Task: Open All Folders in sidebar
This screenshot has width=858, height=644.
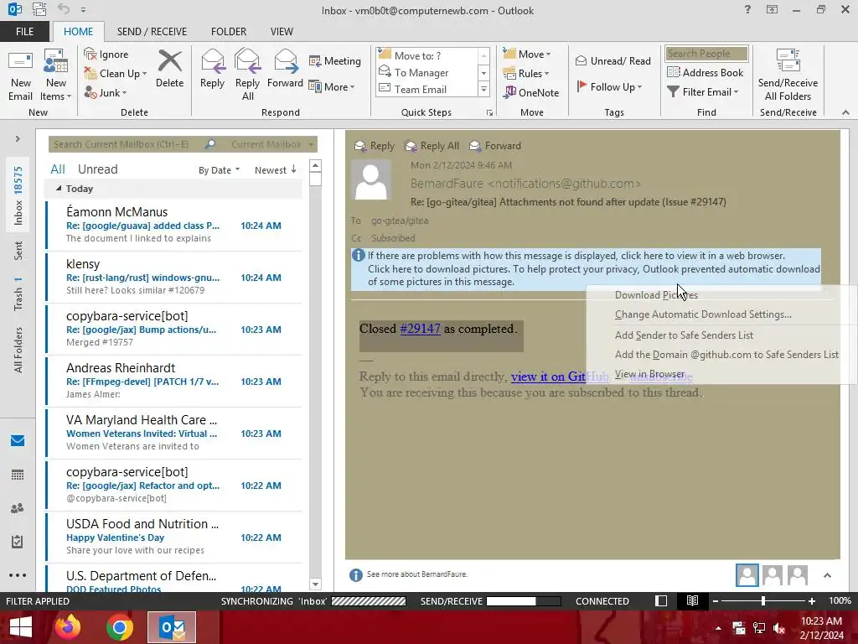Action: coord(18,350)
